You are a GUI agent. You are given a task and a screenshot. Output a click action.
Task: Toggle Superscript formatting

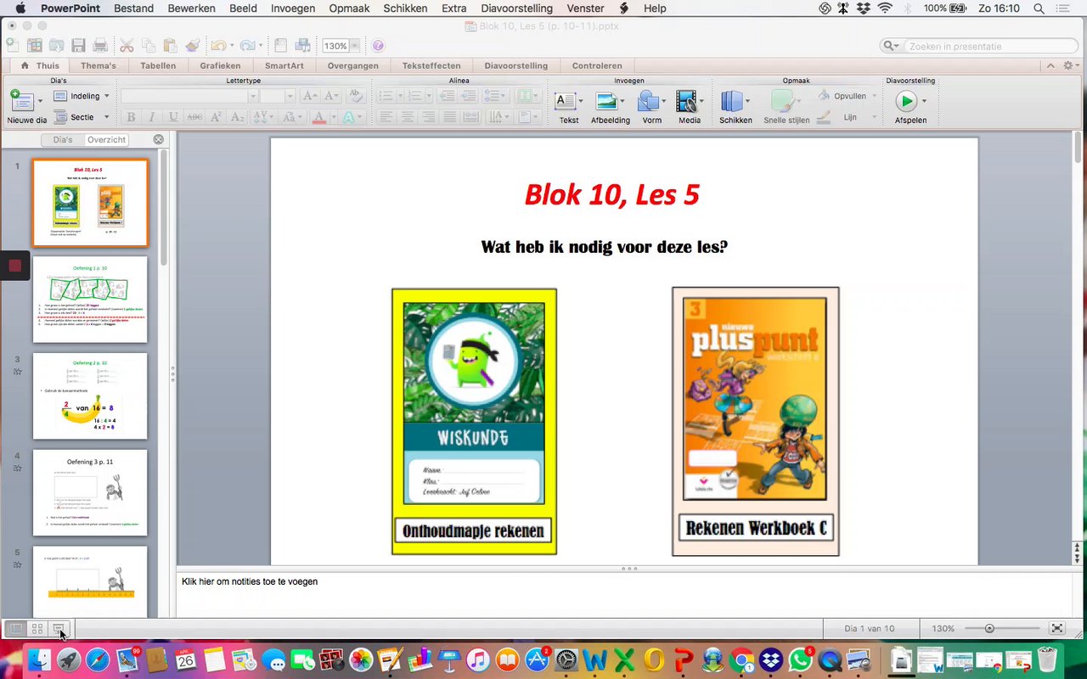216,117
